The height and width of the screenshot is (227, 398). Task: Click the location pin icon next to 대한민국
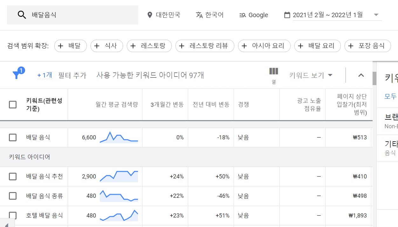pos(150,14)
